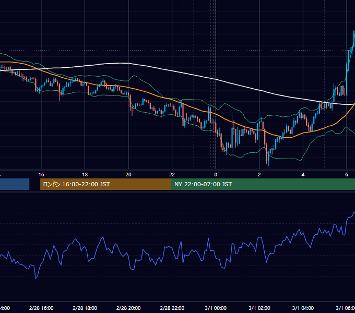This screenshot has height=313, width=355.
Task: Click the 3/1 00:00 date label
Action: (x=216, y=308)
